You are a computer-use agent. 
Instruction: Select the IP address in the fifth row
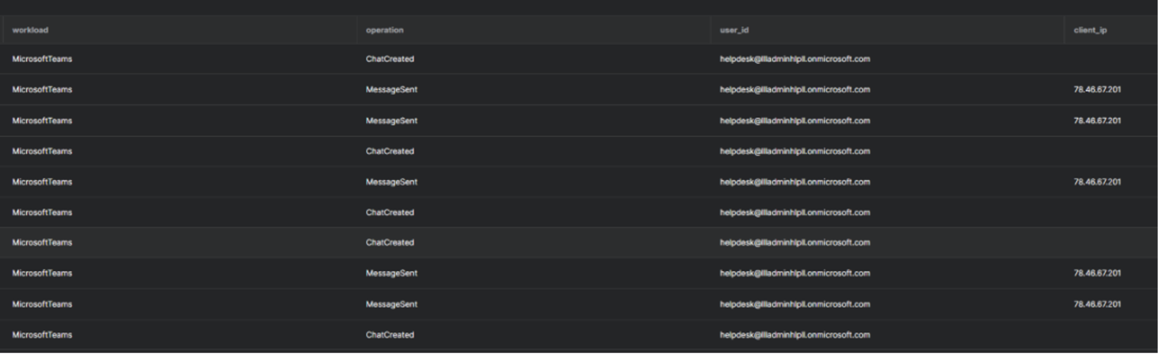[1097, 182]
